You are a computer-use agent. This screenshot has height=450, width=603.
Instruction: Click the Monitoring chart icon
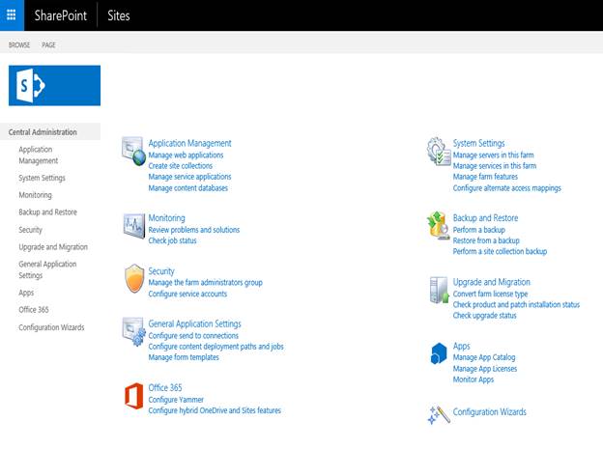point(133,226)
